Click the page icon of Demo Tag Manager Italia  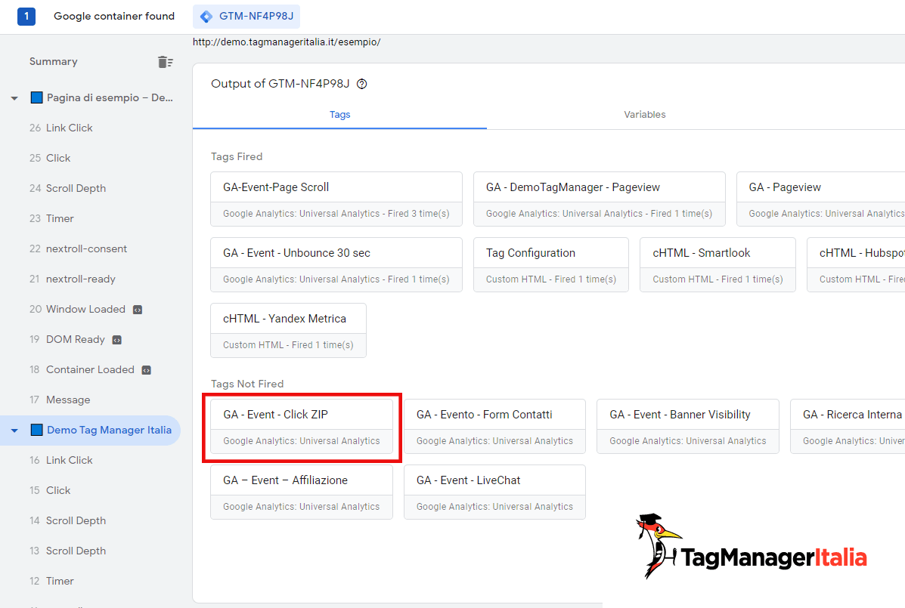tap(36, 430)
